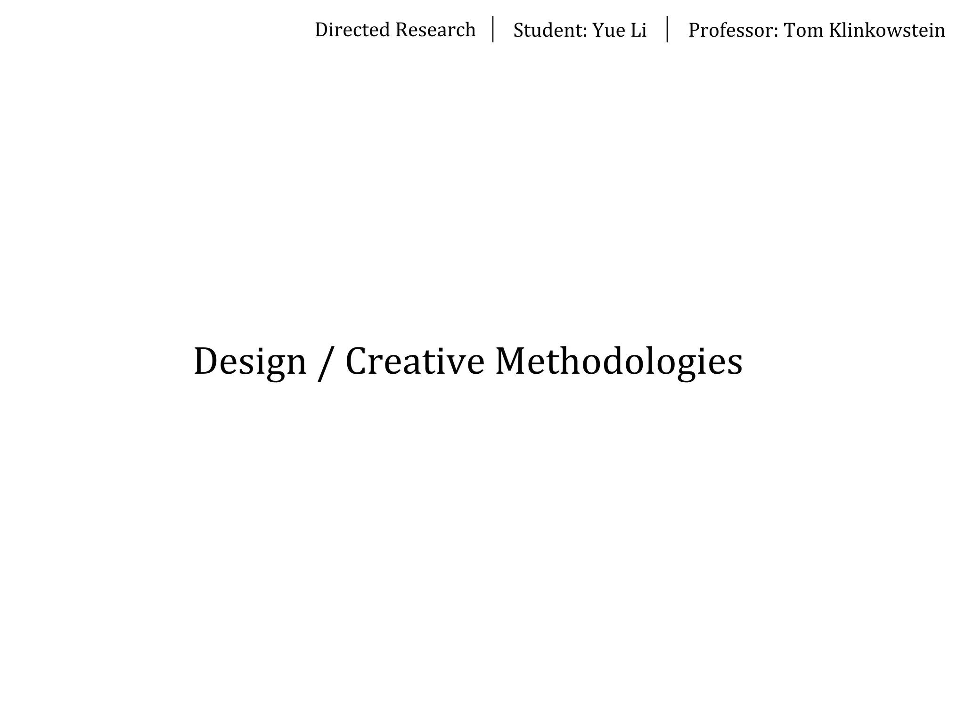Click the capital 'P' of 'Professor'
Viewport: 965px width, 723px height.
[x=695, y=31]
